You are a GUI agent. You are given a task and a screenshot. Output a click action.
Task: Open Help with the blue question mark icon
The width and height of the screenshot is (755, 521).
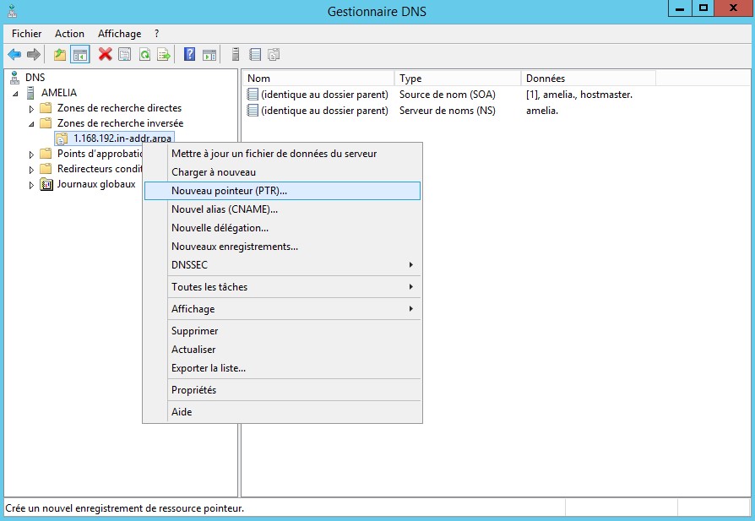pos(189,55)
